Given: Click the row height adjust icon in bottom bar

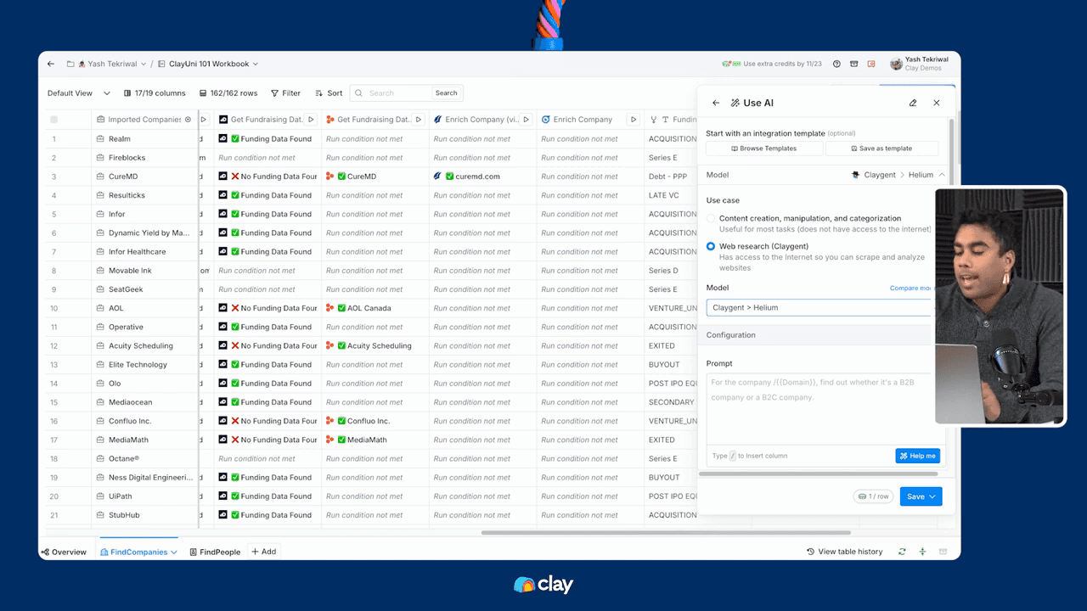Looking at the screenshot, I should point(922,552).
